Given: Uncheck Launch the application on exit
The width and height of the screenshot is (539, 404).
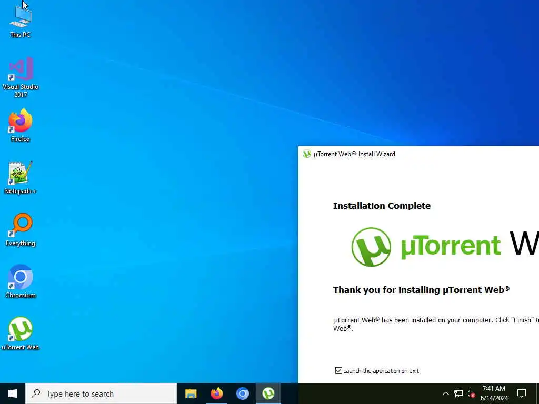Looking at the screenshot, I should point(338,371).
